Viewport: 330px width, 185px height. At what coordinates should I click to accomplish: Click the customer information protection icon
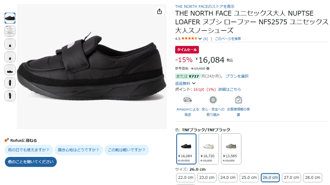pos(238,100)
